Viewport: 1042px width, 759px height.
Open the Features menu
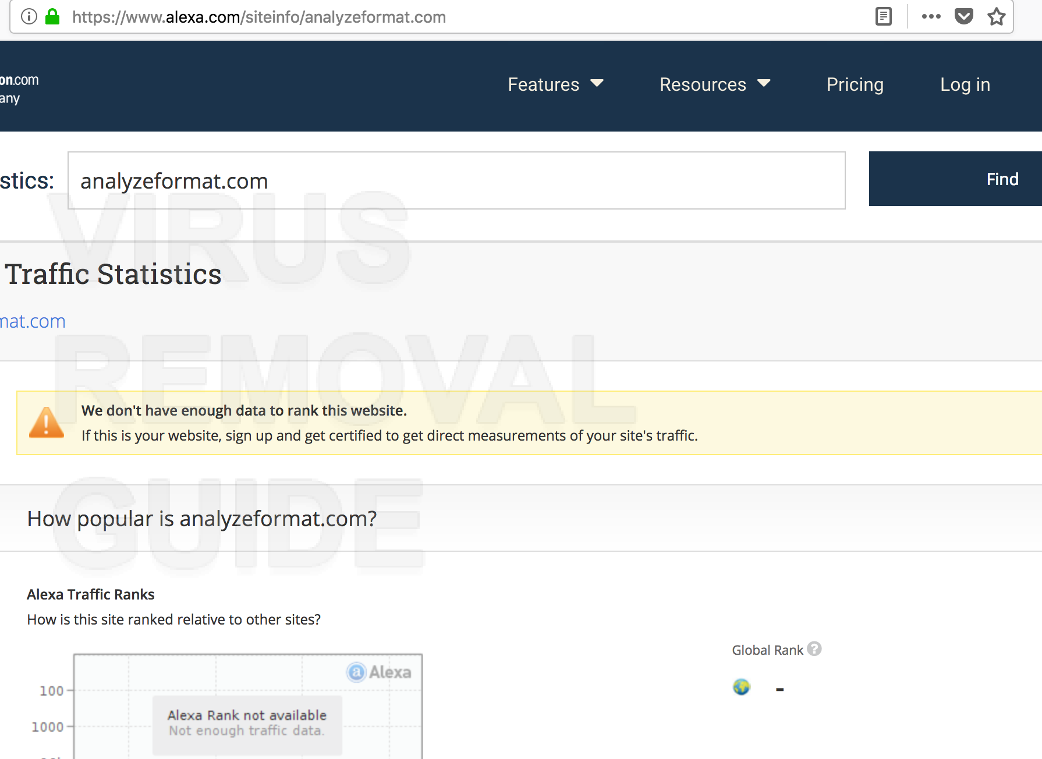pos(555,84)
